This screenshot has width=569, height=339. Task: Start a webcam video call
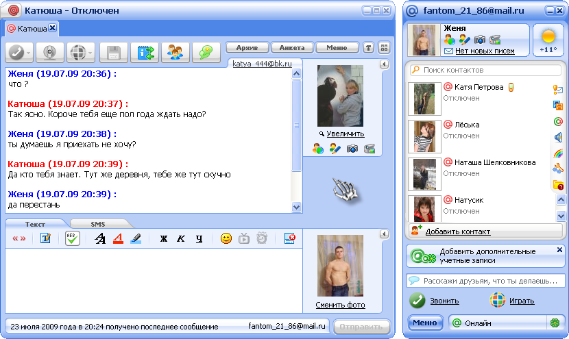50,53
